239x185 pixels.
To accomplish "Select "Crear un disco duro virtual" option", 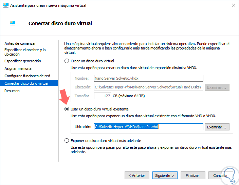I will pyautogui.click(x=67, y=61).
